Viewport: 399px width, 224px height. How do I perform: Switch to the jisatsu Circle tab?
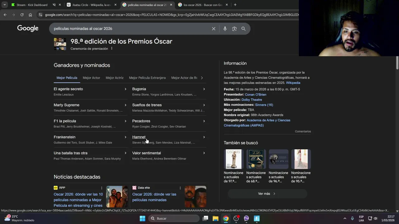(92, 5)
